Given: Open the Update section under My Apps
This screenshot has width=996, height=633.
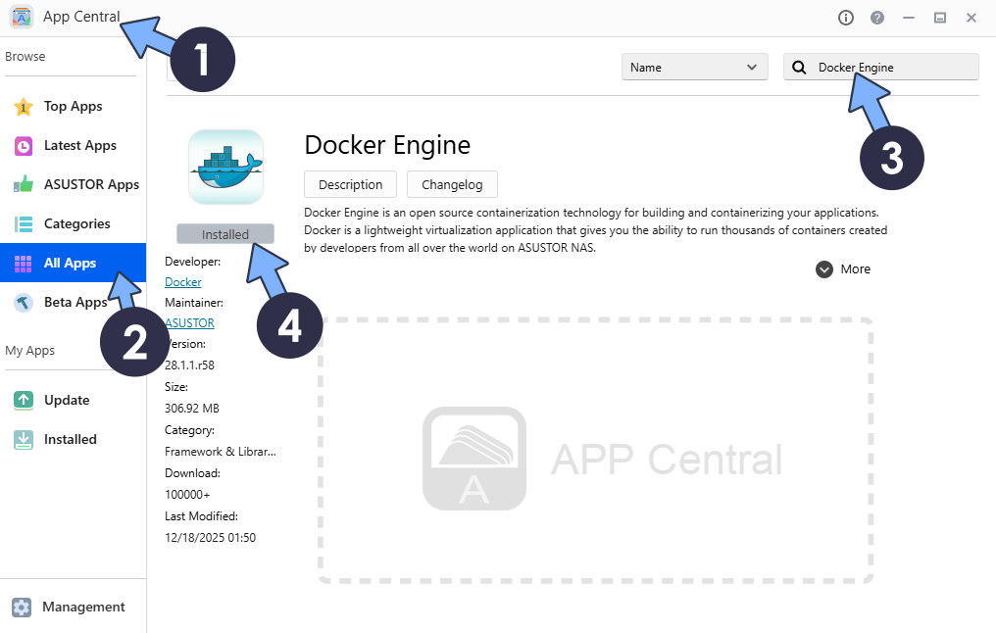Looking at the screenshot, I should click(66, 400).
